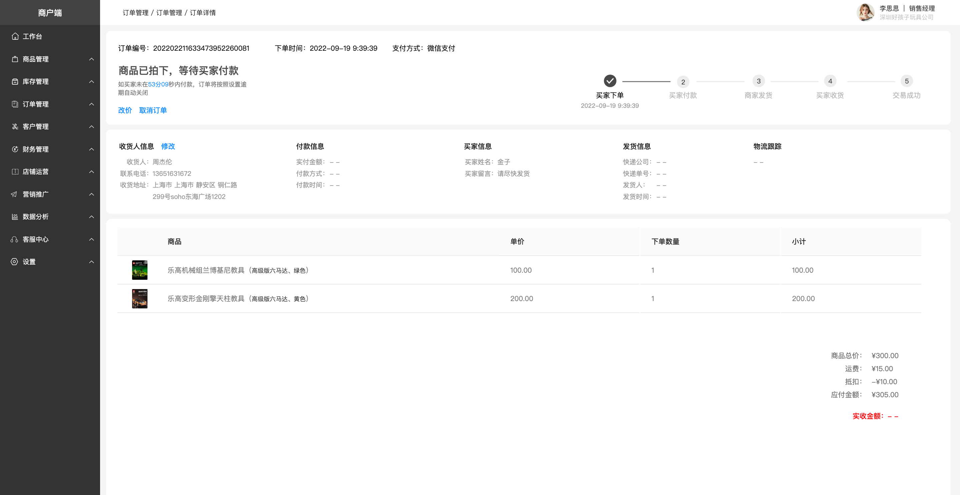
Task: Open the 财务管理 menu label
Action: click(x=35, y=149)
